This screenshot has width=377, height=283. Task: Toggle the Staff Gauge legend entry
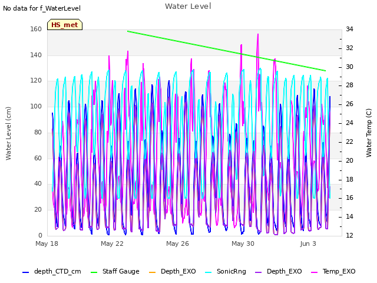[x=115, y=272]
